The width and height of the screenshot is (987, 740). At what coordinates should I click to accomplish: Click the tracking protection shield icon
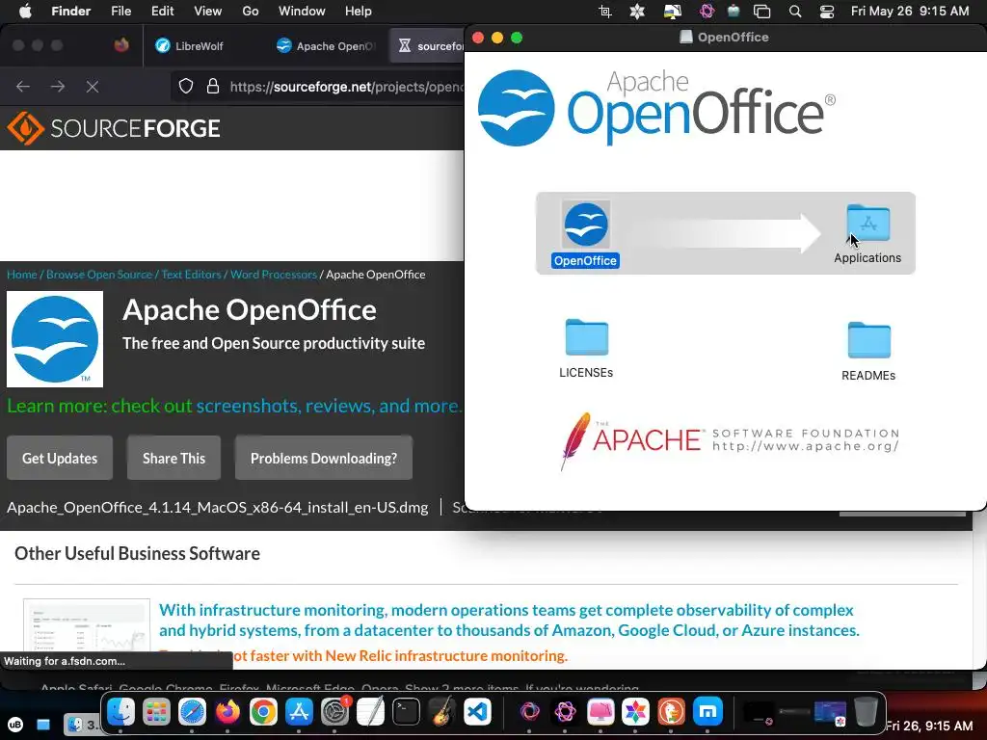pos(186,86)
